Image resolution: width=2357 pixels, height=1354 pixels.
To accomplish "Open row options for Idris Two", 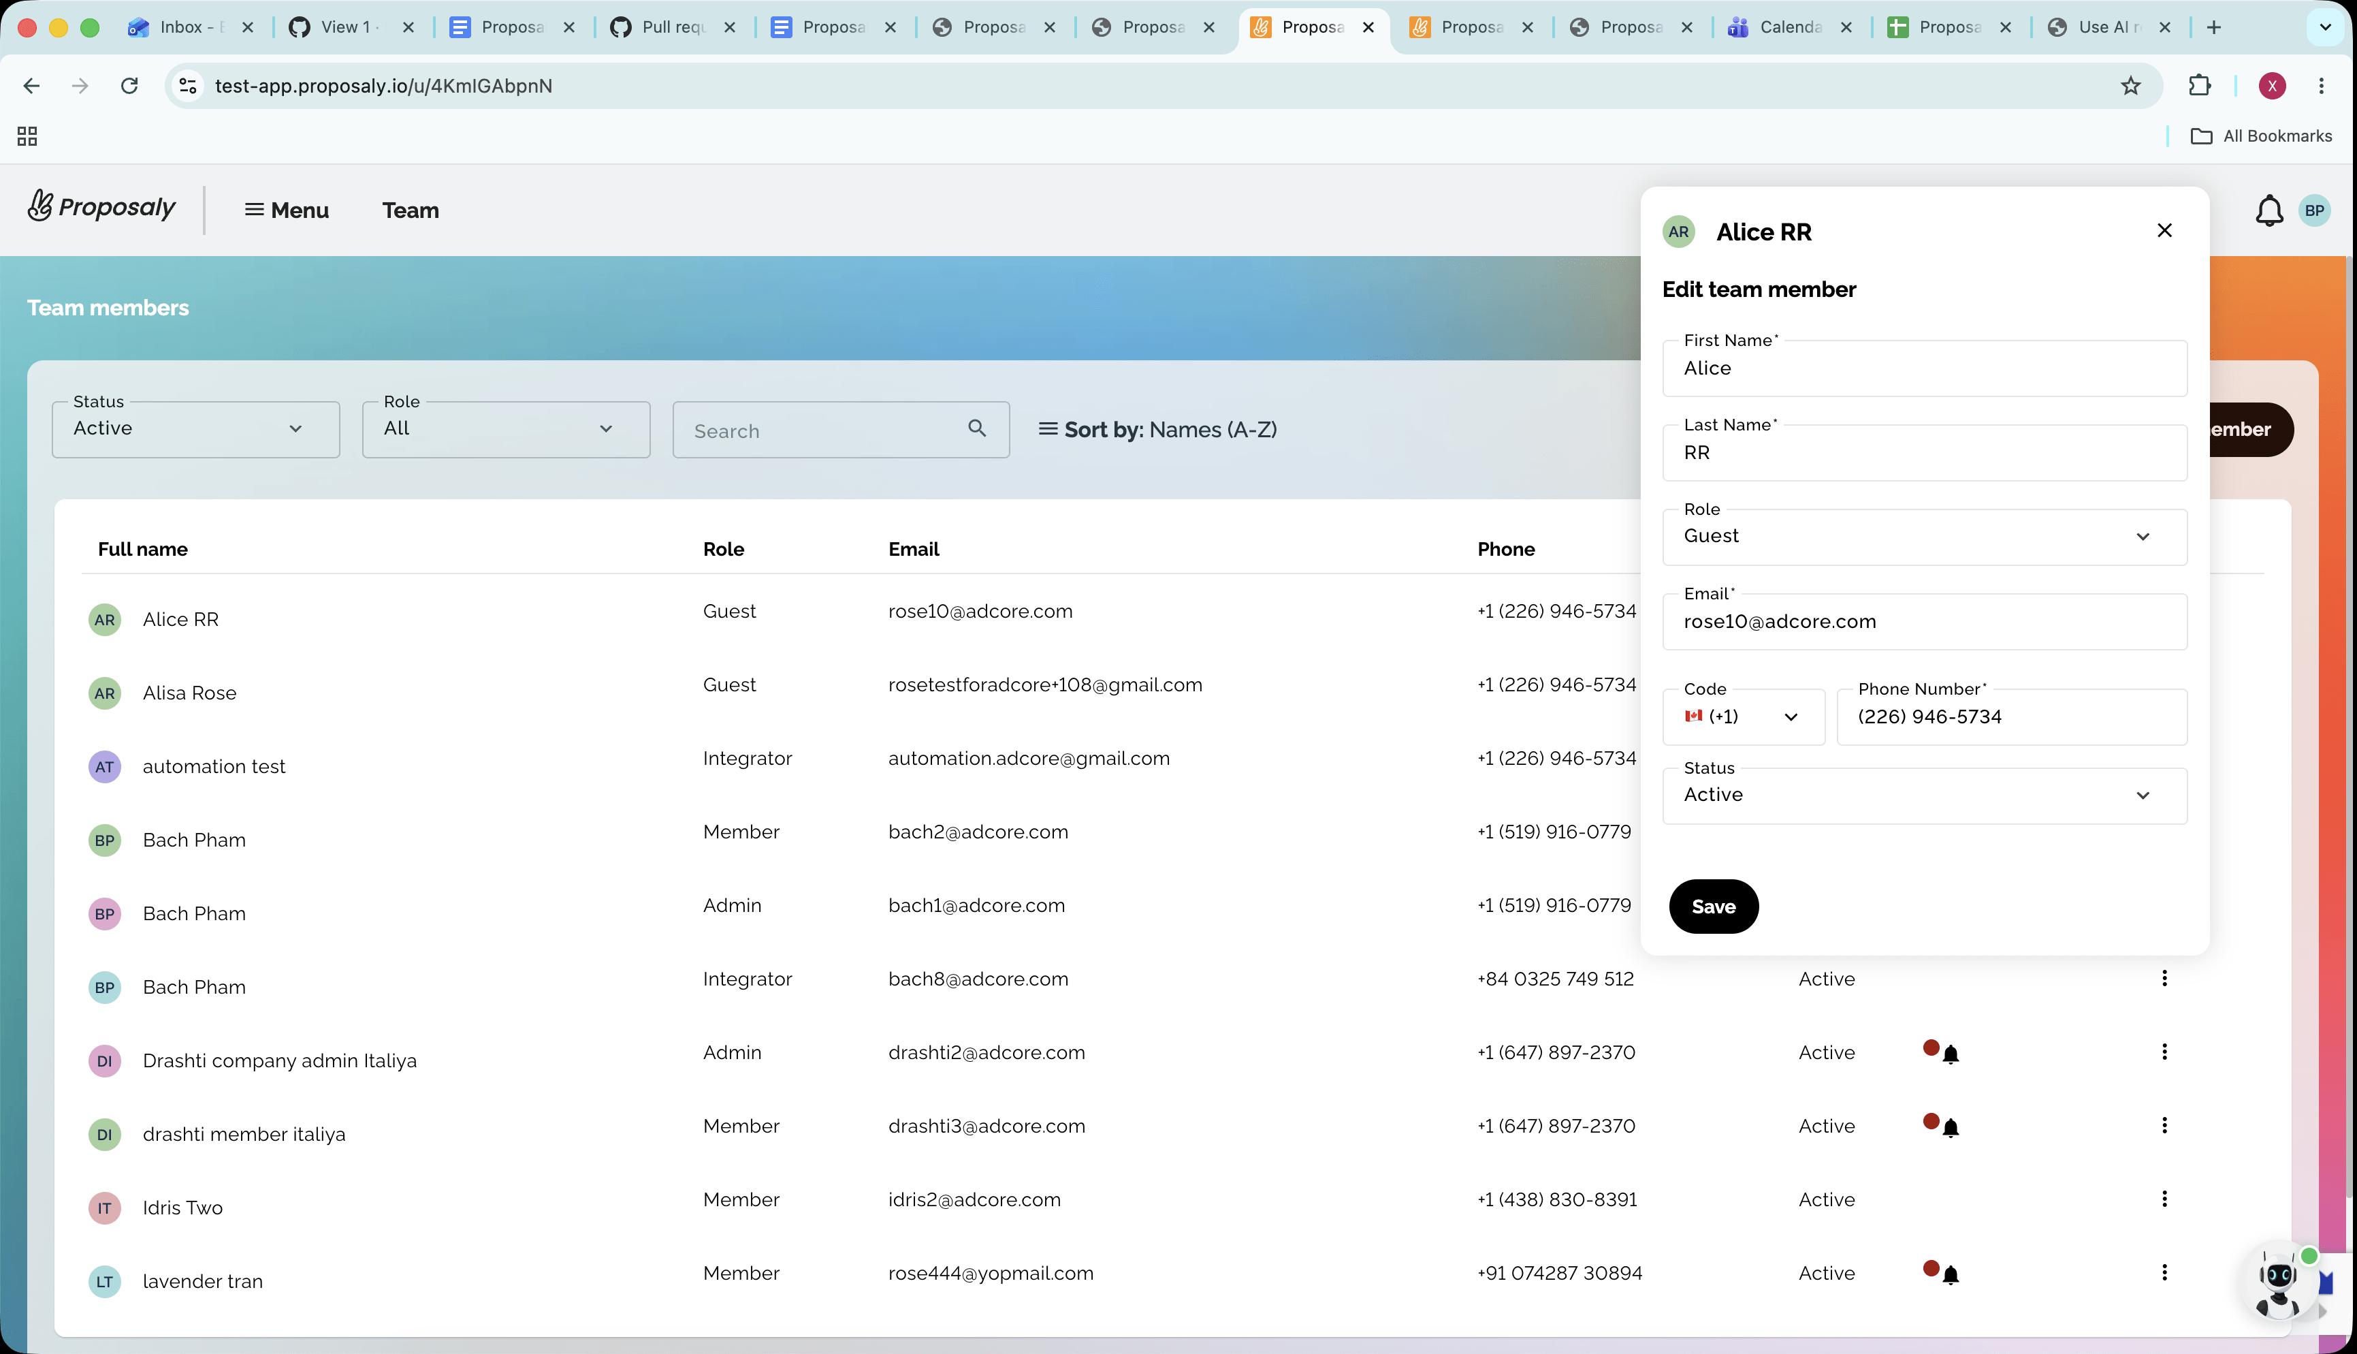I will click(2164, 1199).
